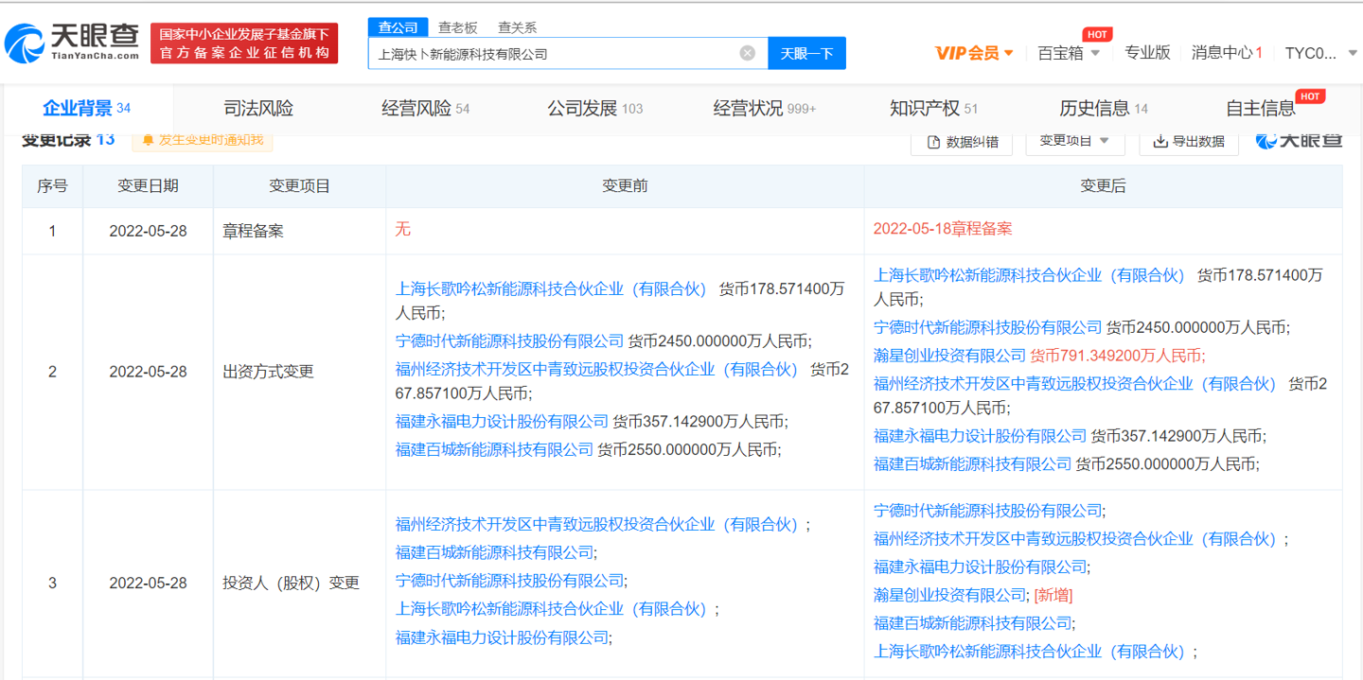Switch to the 查公司 search tab

tap(398, 27)
